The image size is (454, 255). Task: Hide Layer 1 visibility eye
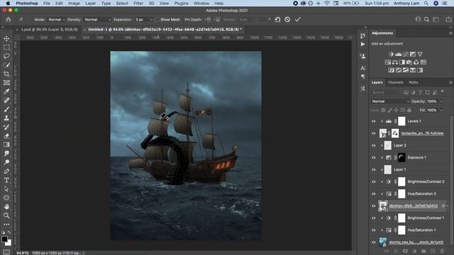point(374,170)
